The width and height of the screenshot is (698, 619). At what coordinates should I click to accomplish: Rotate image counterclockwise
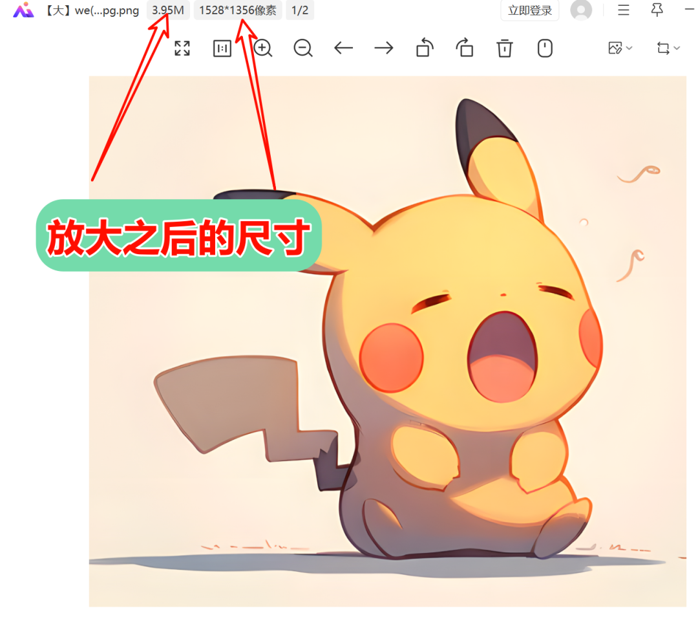424,48
